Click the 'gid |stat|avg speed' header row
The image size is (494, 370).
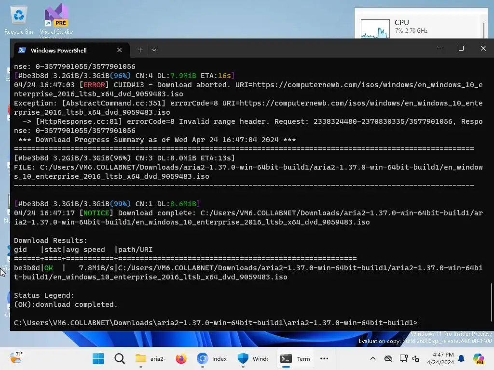point(83,249)
